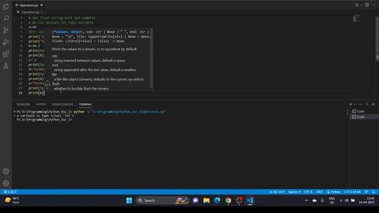Open the Source Control view
This screenshot has height=213, width=379.
click(x=6, y=30)
